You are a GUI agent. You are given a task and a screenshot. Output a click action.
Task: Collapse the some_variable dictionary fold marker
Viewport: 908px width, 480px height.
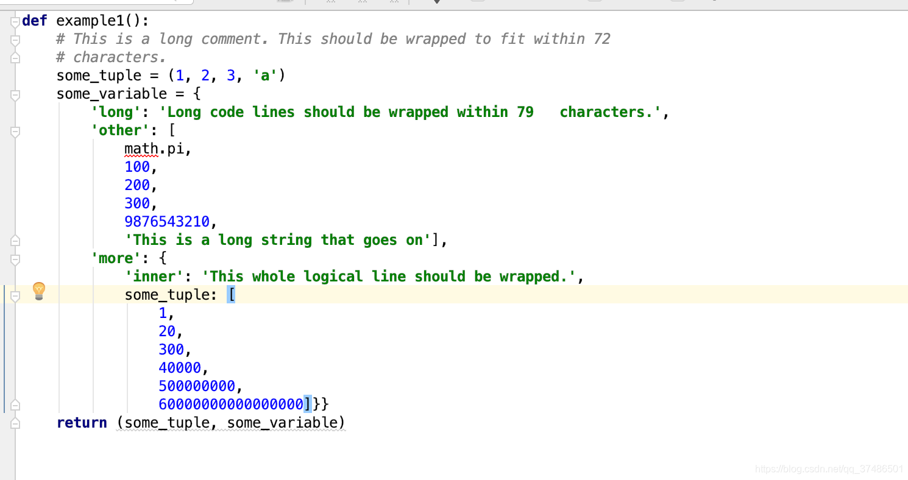[15, 95]
